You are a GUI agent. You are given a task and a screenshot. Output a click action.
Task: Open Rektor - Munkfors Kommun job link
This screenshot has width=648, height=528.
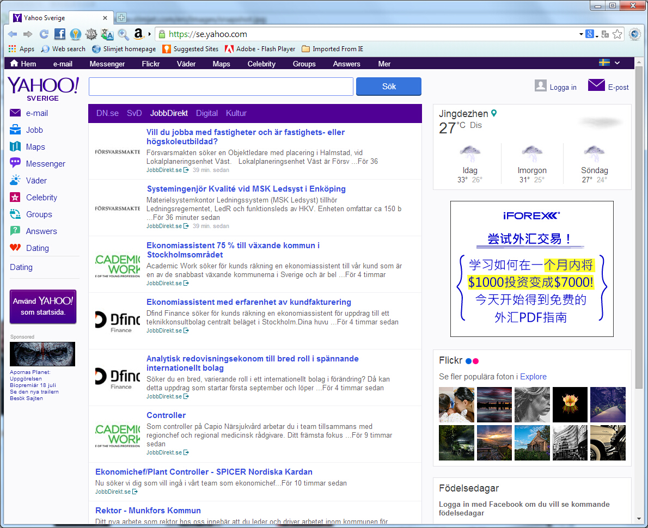click(148, 511)
